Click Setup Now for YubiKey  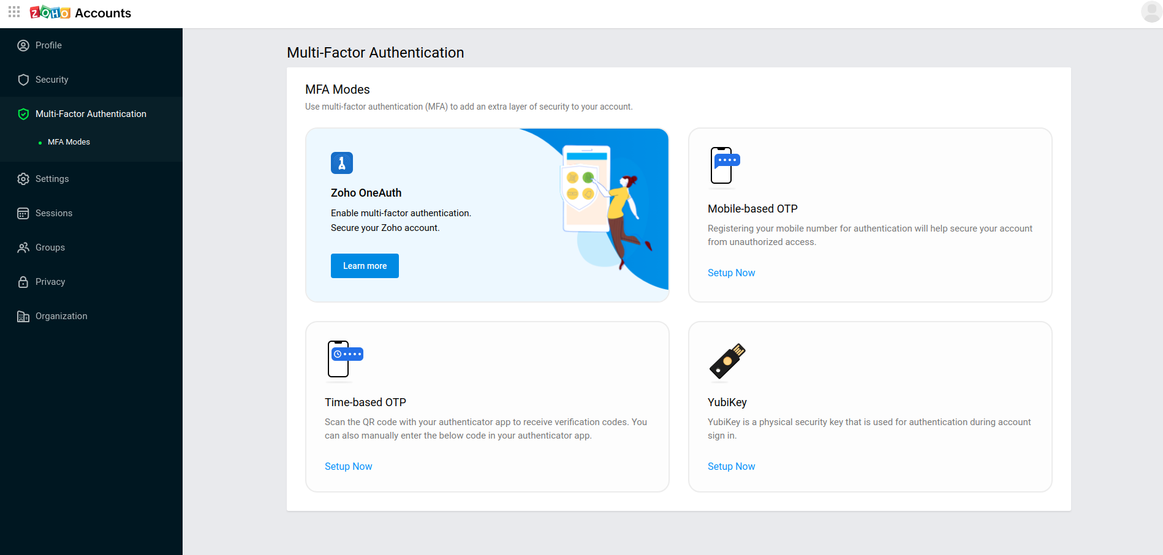click(731, 467)
